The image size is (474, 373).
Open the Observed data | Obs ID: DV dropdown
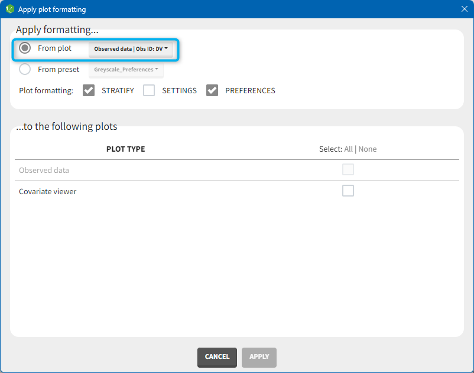pos(131,49)
